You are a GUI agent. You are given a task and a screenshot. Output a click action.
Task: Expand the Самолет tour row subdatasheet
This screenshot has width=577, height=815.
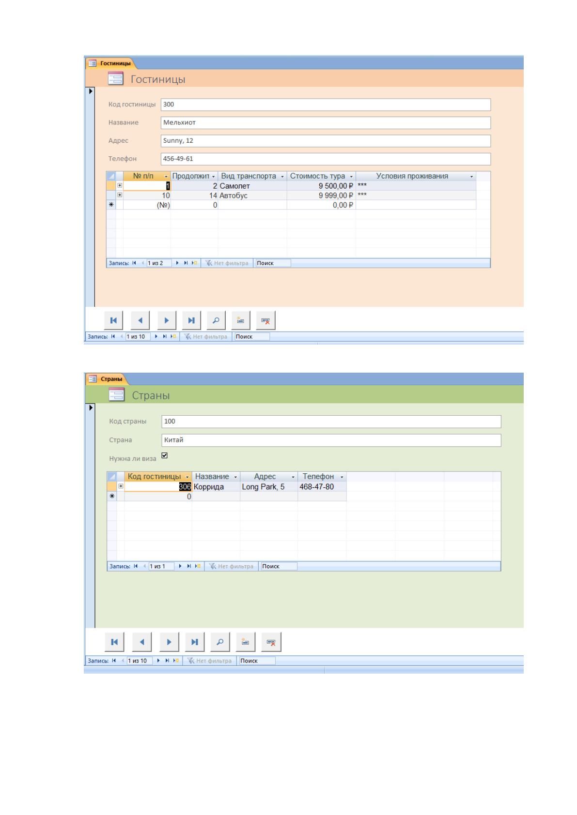coord(120,185)
